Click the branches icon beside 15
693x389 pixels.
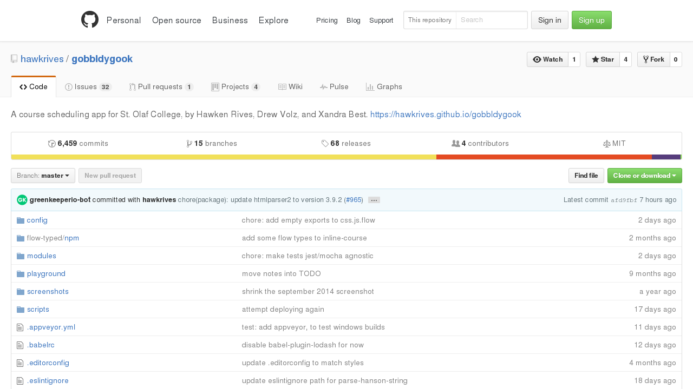click(189, 144)
